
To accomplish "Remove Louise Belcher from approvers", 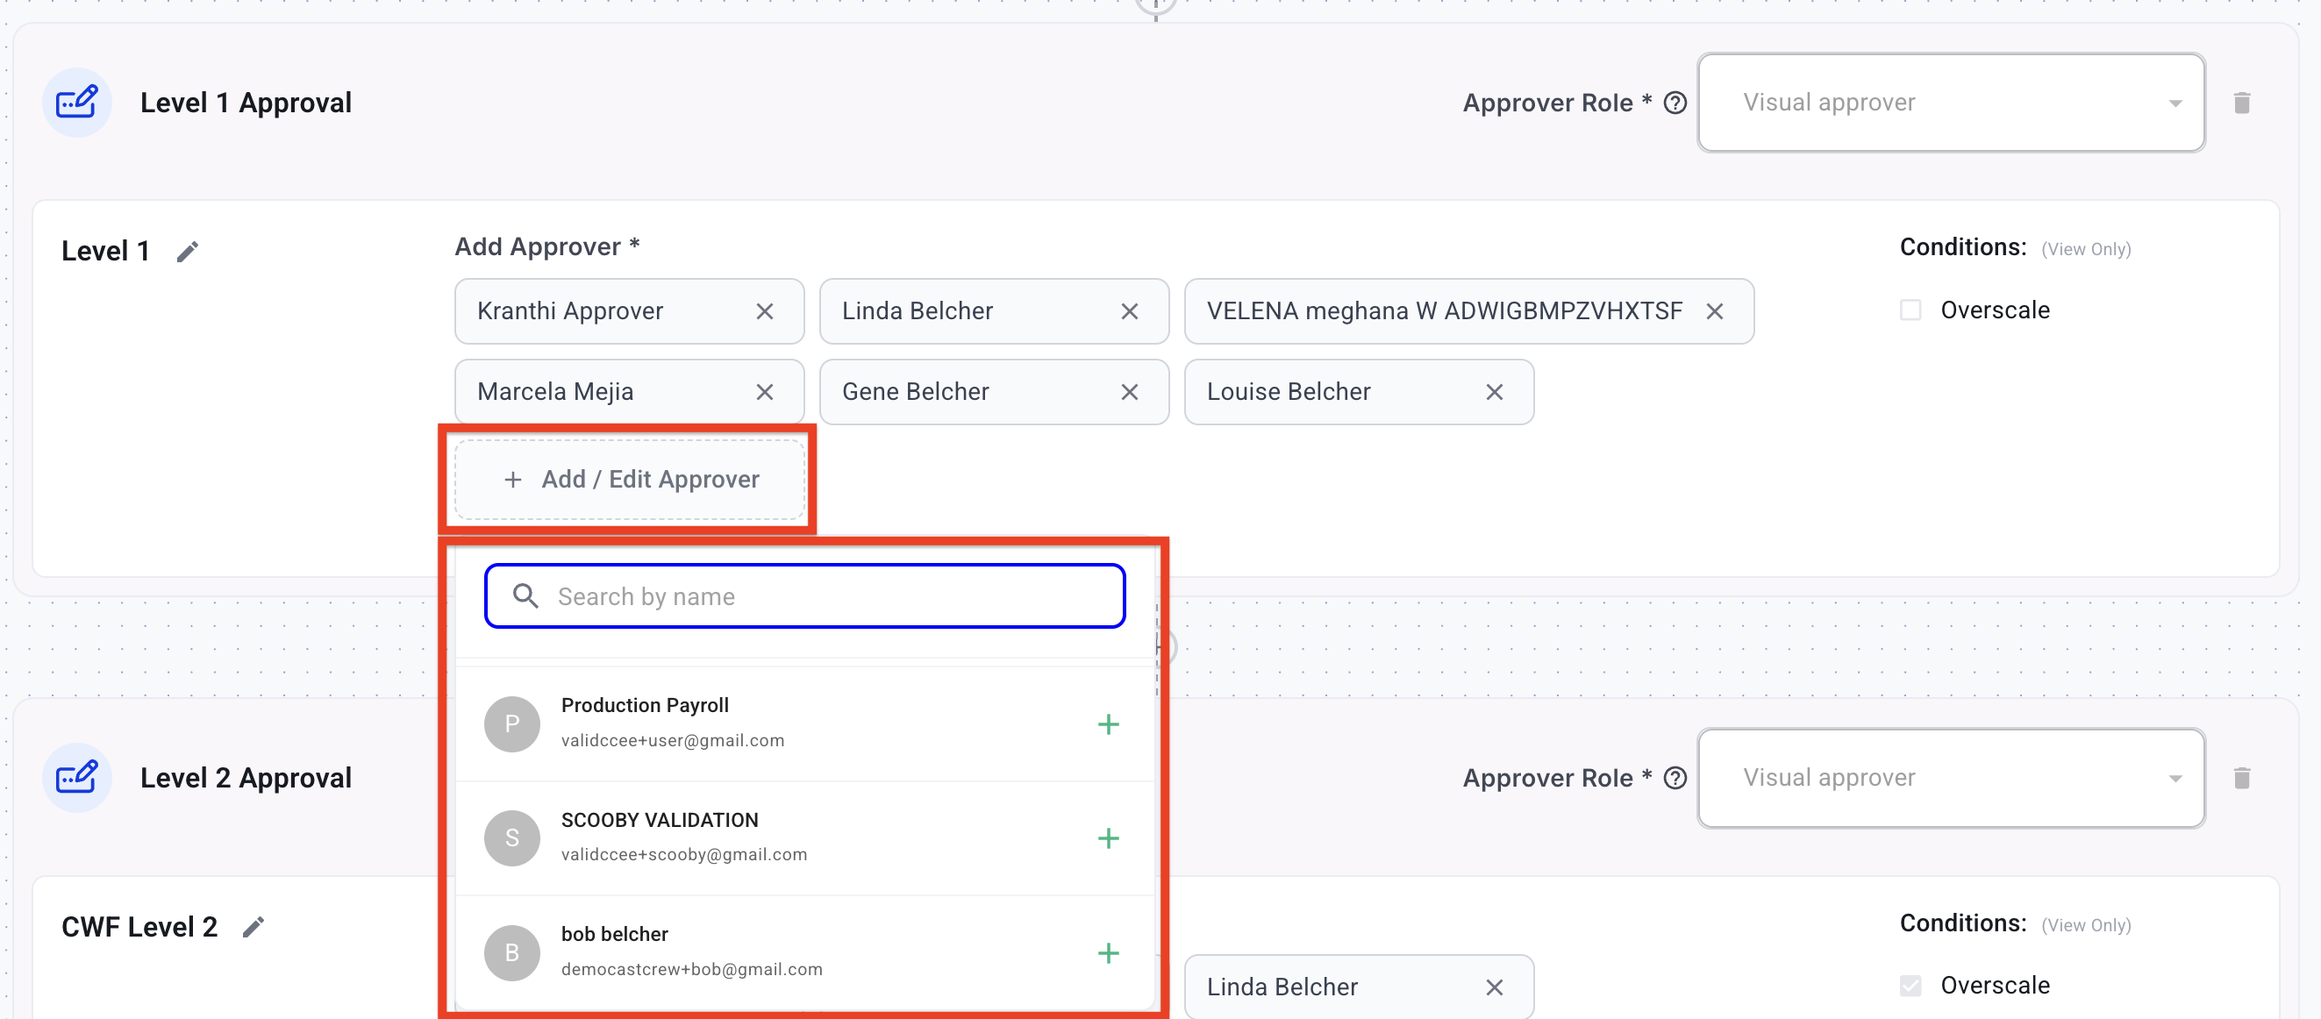I will (1495, 392).
